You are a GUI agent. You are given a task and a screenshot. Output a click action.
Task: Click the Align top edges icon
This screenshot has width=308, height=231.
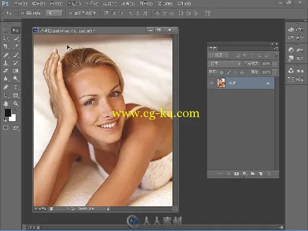106,13
